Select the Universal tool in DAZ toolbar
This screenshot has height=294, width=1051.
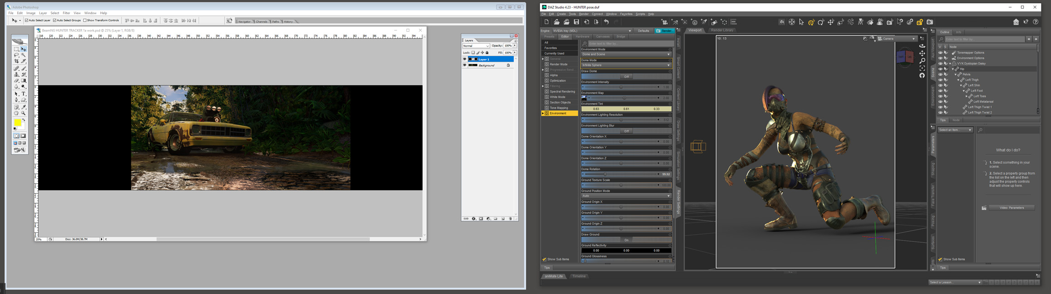(x=811, y=22)
